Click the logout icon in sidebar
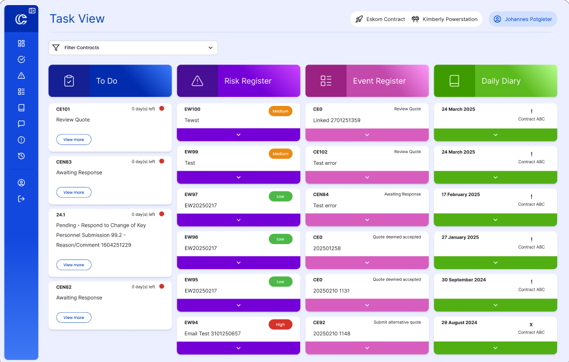Screen dimensions: 569x362 pos(22,199)
